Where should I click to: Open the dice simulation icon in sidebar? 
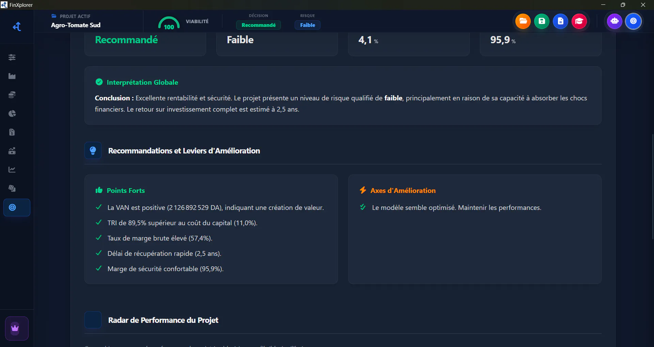12,188
